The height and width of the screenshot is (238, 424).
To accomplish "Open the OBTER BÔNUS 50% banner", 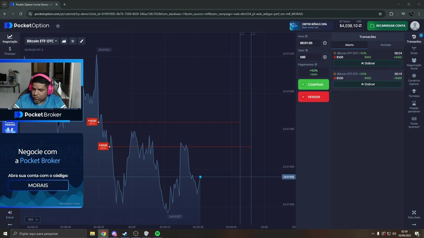I will [311, 26].
